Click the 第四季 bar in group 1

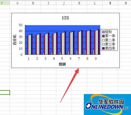[x=32, y=44]
